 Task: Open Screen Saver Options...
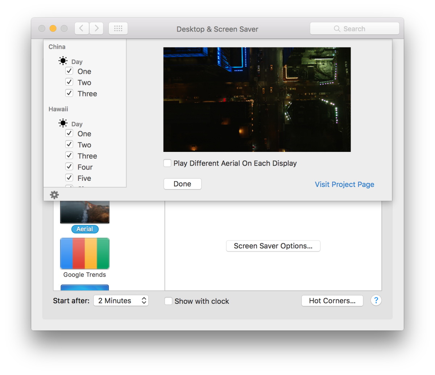(x=273, y=246)
